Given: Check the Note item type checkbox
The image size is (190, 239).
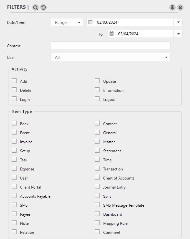Looking at the screenshot, I should tap(14, 223).
